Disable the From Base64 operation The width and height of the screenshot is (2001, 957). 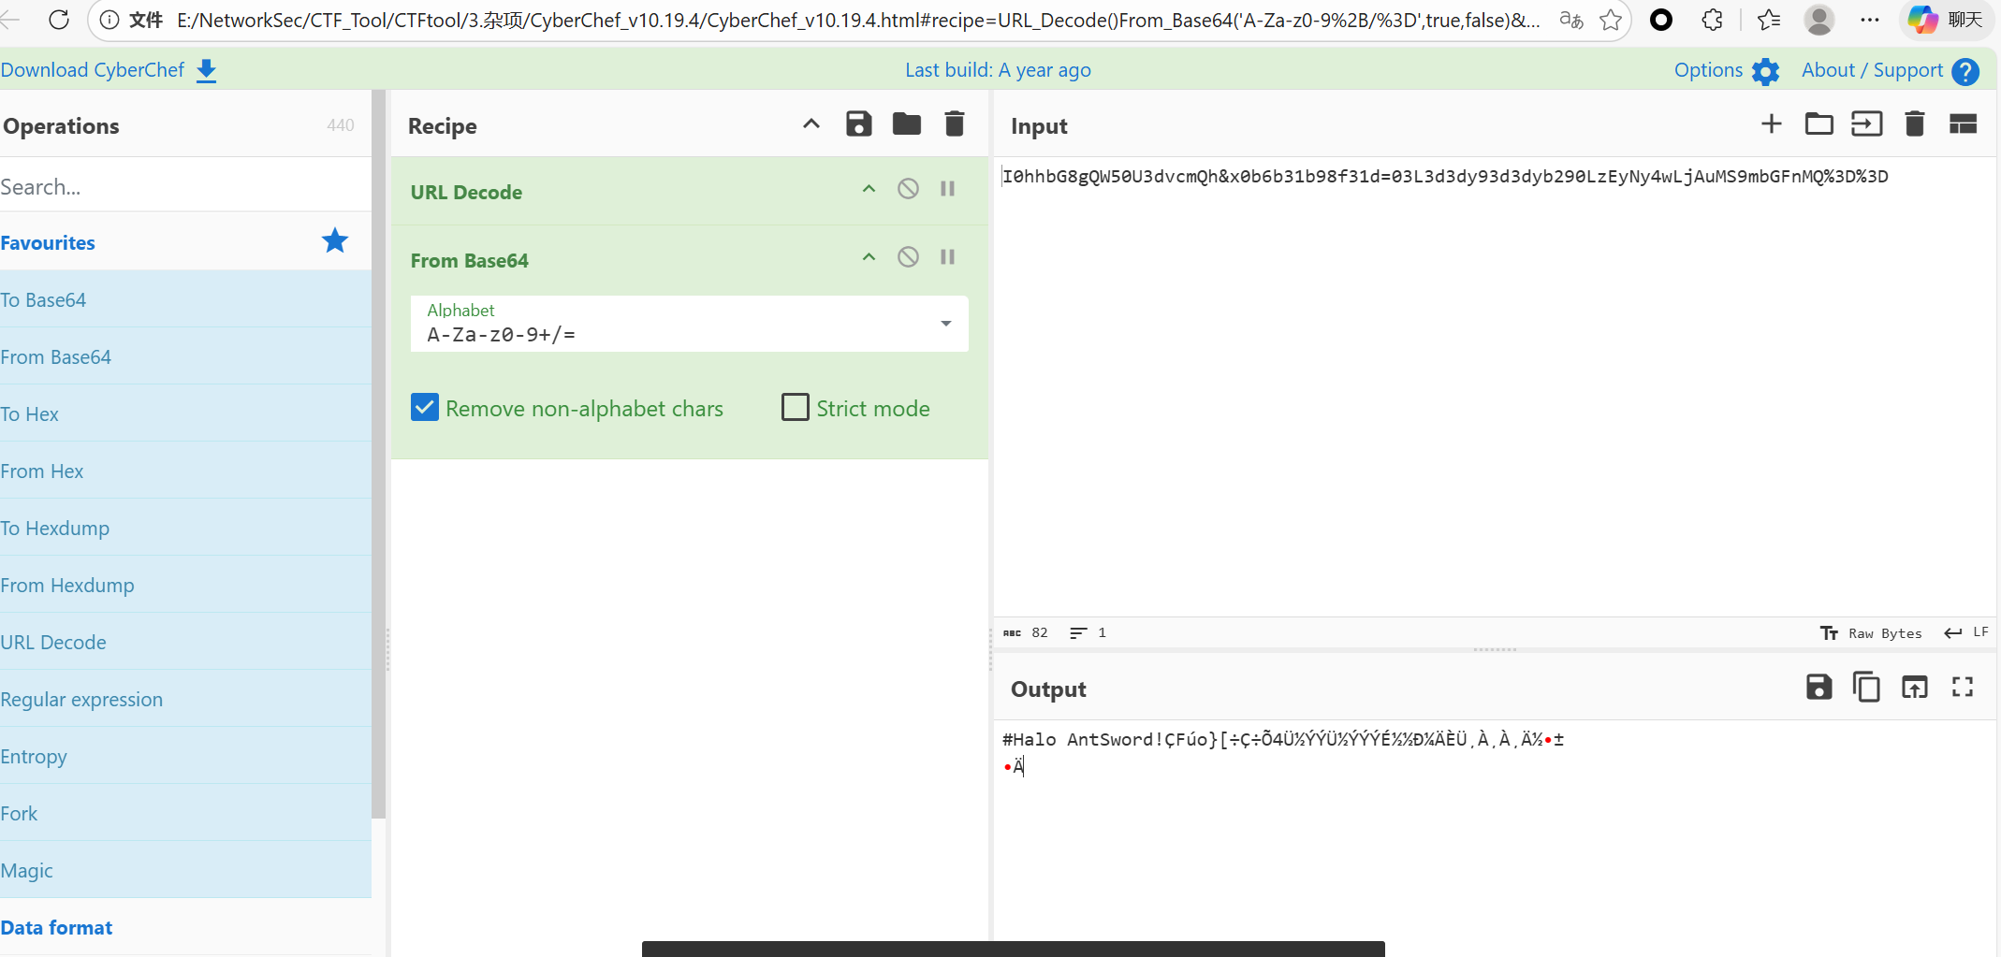point(908,257)
